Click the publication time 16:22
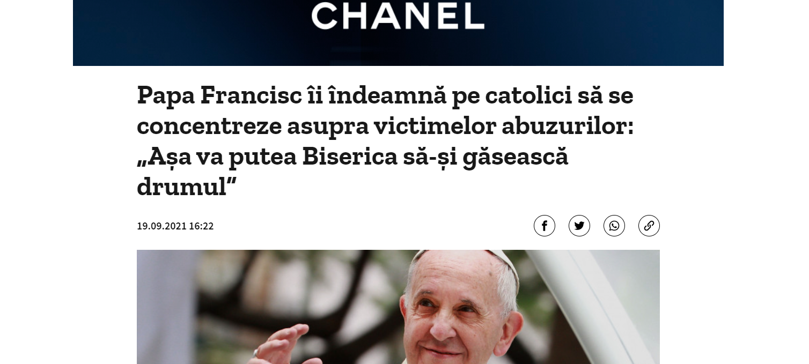Viewport: 809px width, 364px height. coord(201,226)
